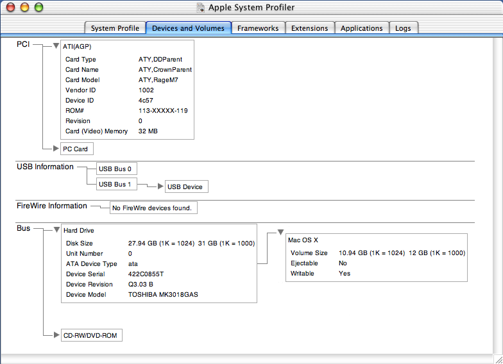503x364 pixels.
Task: Open the Logs tab
Action: [403, 28]
